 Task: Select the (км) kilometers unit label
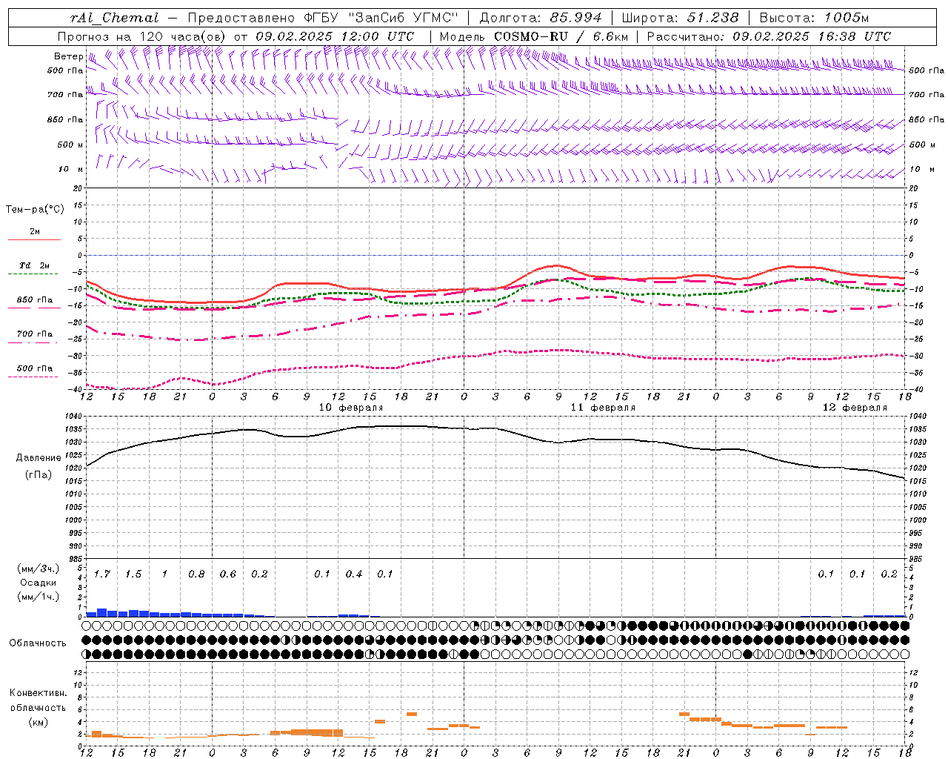[39, 721]
